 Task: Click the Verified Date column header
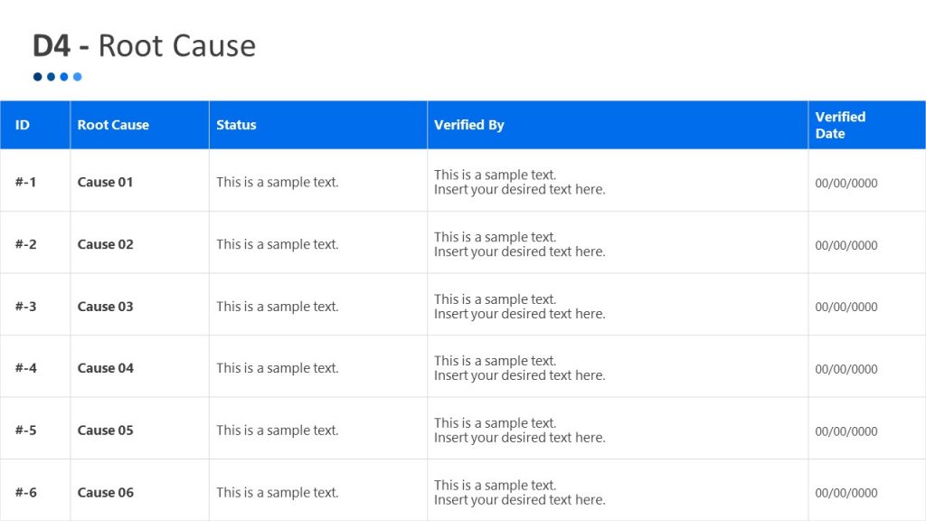[x=841, y=125]
